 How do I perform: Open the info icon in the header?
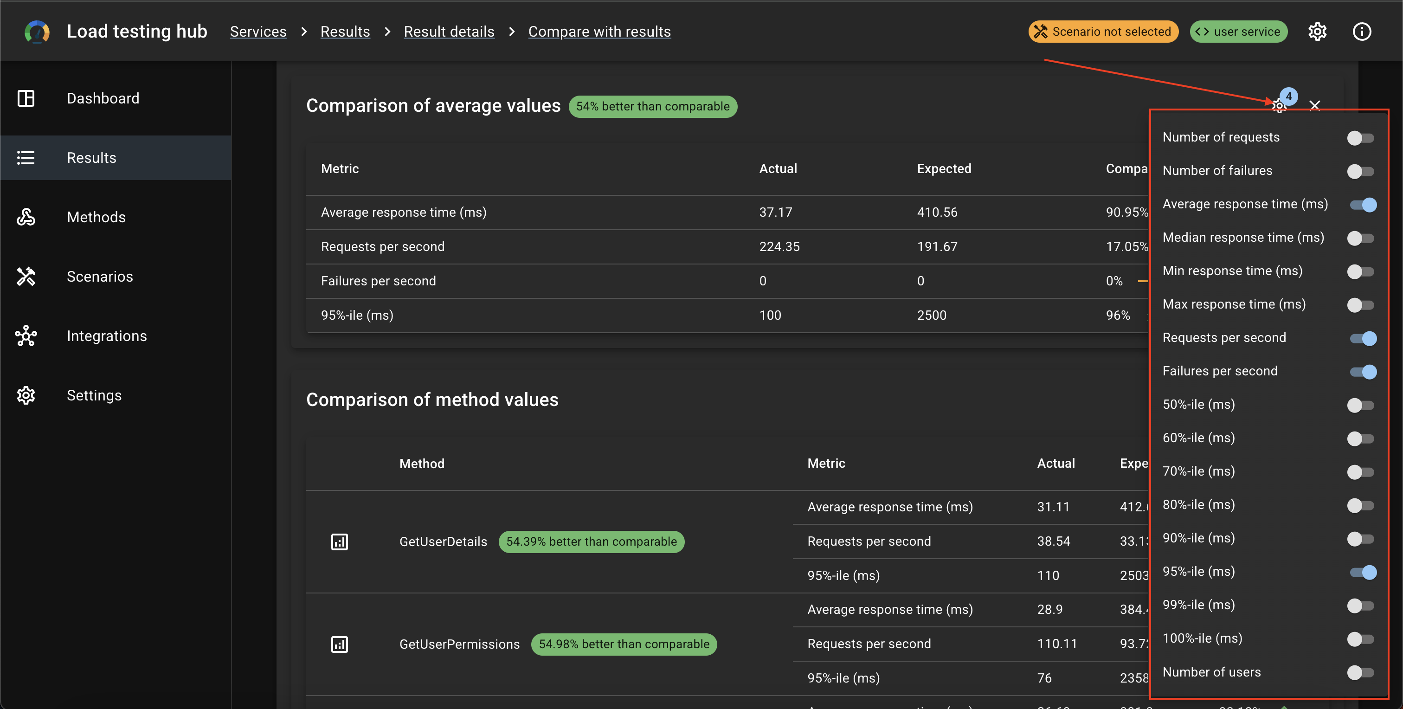tap(1362, 32)
